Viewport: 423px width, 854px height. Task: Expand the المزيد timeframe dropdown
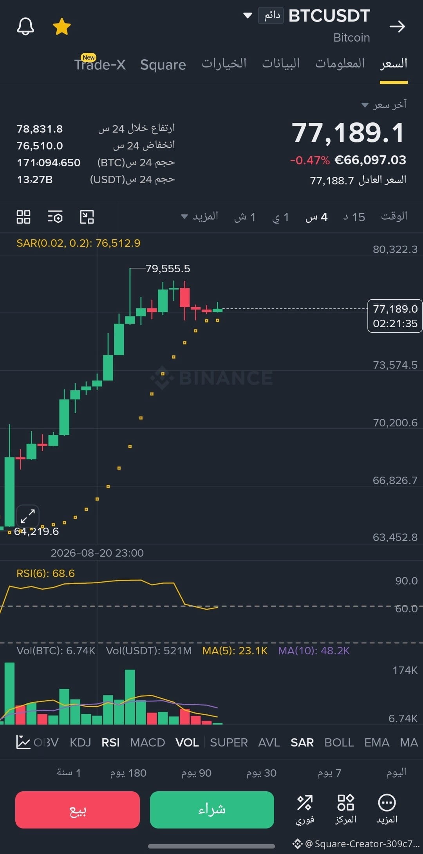[x=199, y=217]
